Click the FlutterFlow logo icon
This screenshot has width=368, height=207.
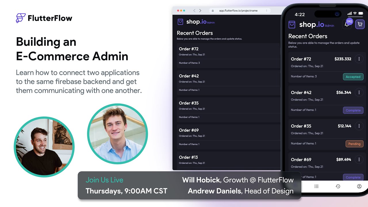point(21,18)
